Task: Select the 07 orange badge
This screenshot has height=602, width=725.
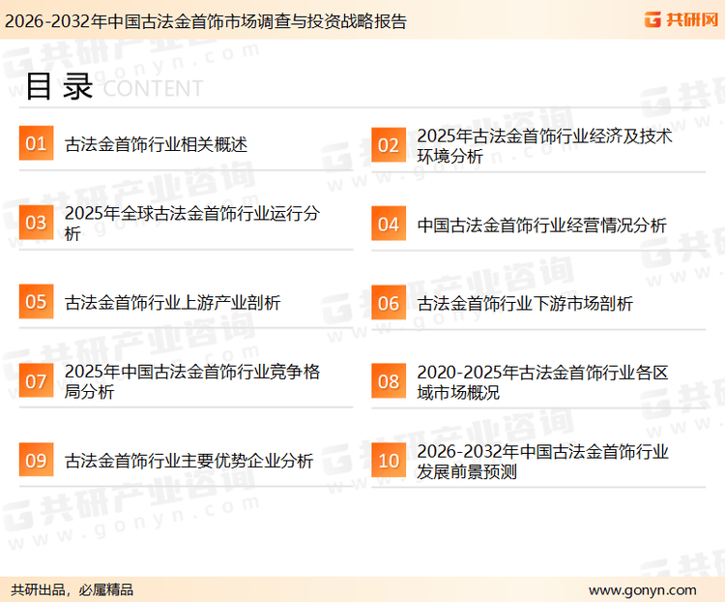Action: click(x=36, y=381)
